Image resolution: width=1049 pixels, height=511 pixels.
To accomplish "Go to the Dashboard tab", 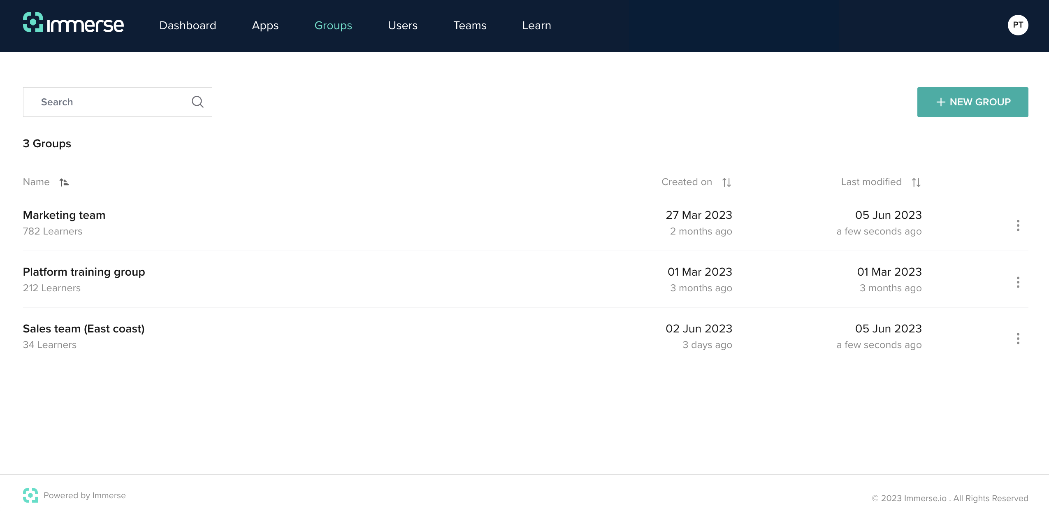I will click(x=188, y=26).
